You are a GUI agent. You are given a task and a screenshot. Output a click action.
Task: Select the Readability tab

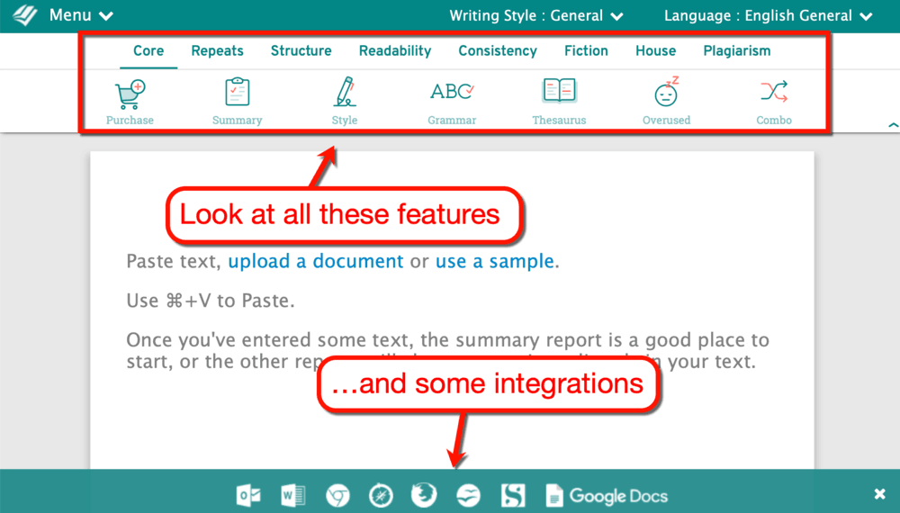[x=395, y=51]
